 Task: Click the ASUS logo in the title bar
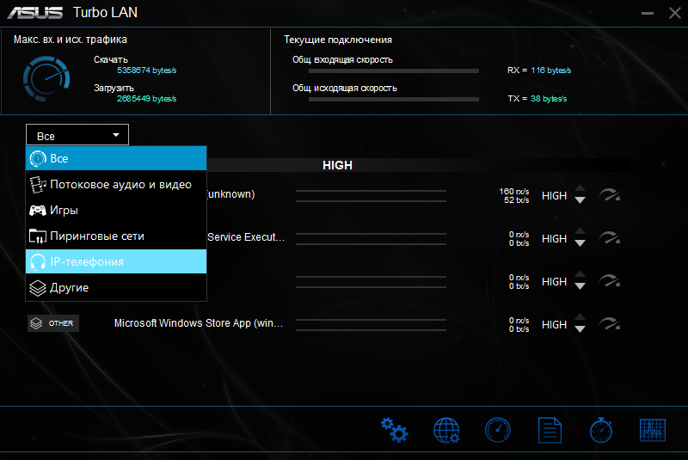[x=35, y=13]
